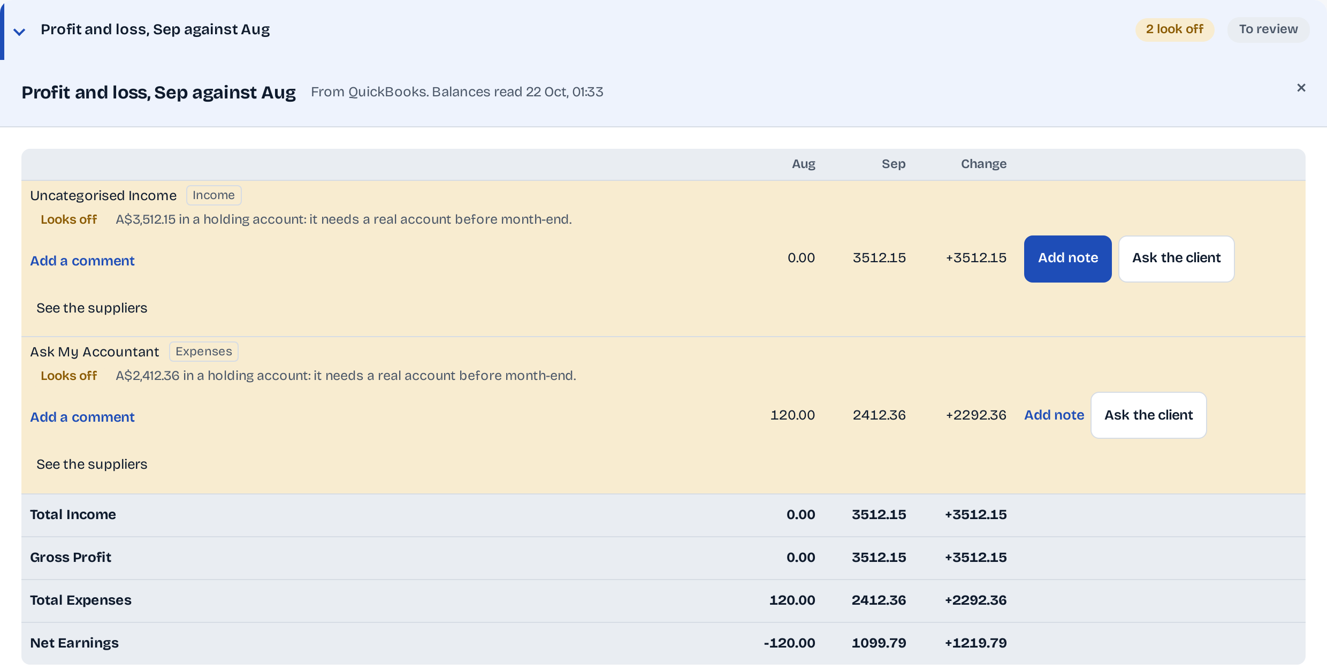Click the Gross Profit row label

(71, 557)
